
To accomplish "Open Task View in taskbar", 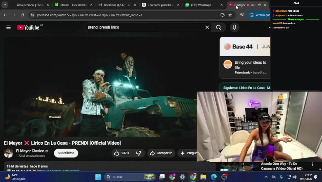I will (162, 177).
